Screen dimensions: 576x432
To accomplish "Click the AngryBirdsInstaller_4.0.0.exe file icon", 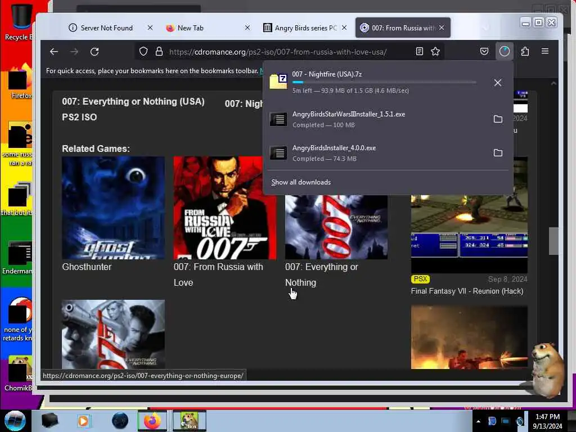I will (278, 153).
